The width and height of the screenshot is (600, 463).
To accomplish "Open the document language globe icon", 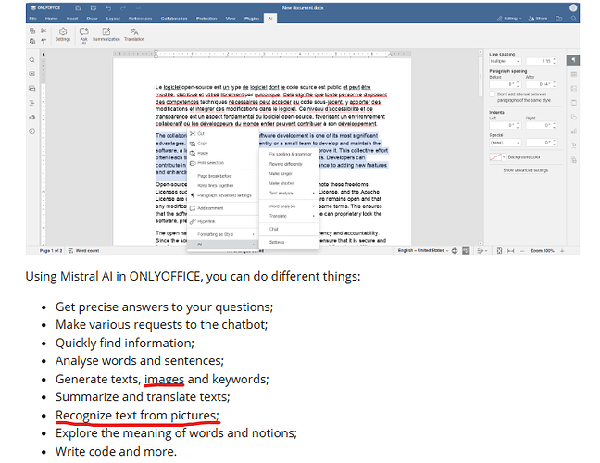I will [x=455, y=251].
